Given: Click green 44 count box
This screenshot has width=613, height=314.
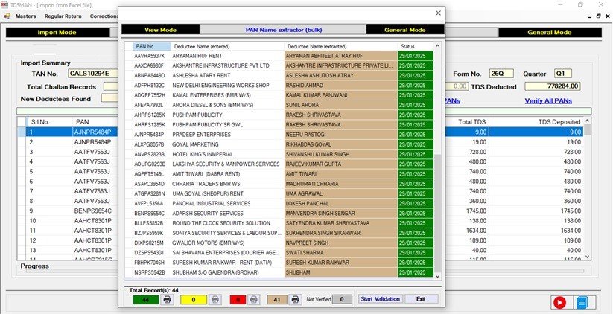Looking at the screenshot, I should tap(146, 300).
